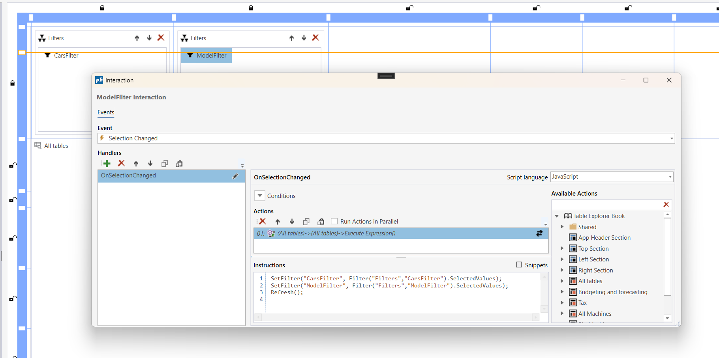Edit OnSelectionChanged handler name with pencil icon

click(235, 176)
